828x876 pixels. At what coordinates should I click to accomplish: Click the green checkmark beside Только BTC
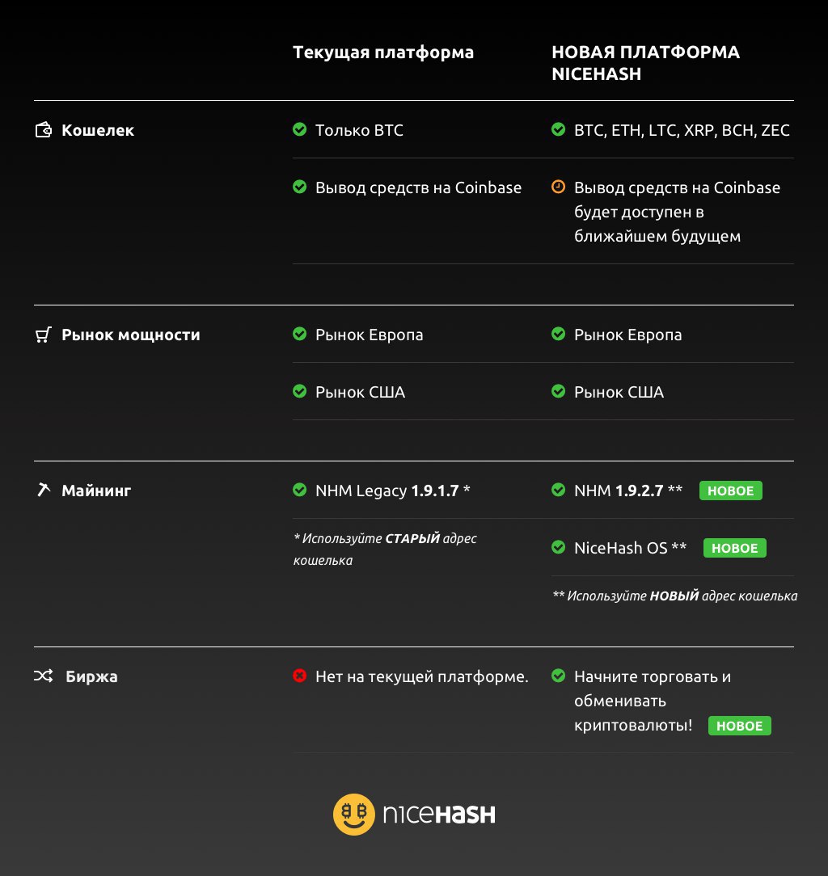(299, 130)
